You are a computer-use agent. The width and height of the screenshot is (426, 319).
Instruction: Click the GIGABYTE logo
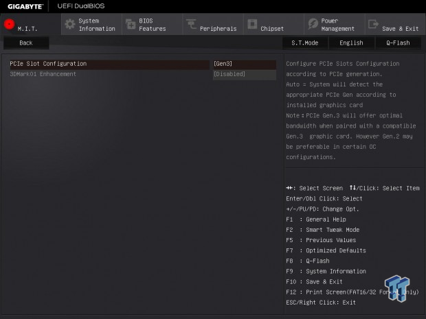click(25, 6)
